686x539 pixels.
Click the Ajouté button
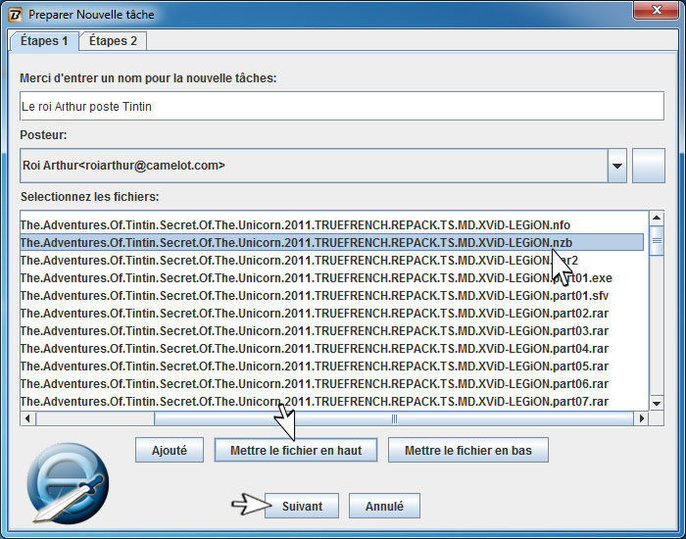point(170,450)
